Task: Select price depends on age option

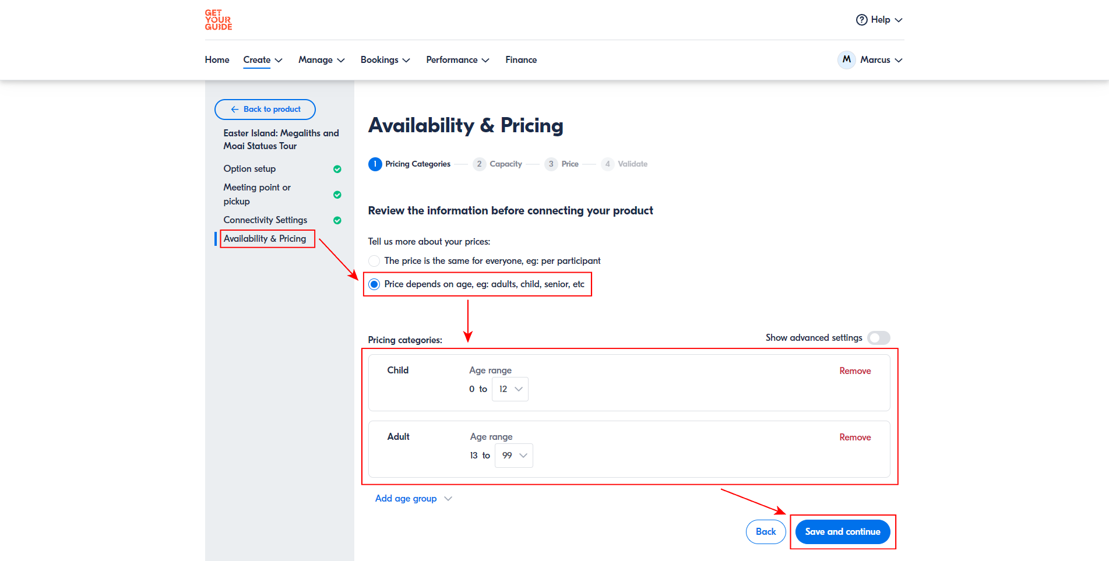Action: pyautogui.click(x=374, y=284)
